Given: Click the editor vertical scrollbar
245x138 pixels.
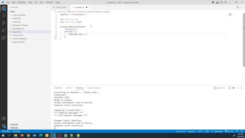Looking at the screenshot, I should coord(244,40).
